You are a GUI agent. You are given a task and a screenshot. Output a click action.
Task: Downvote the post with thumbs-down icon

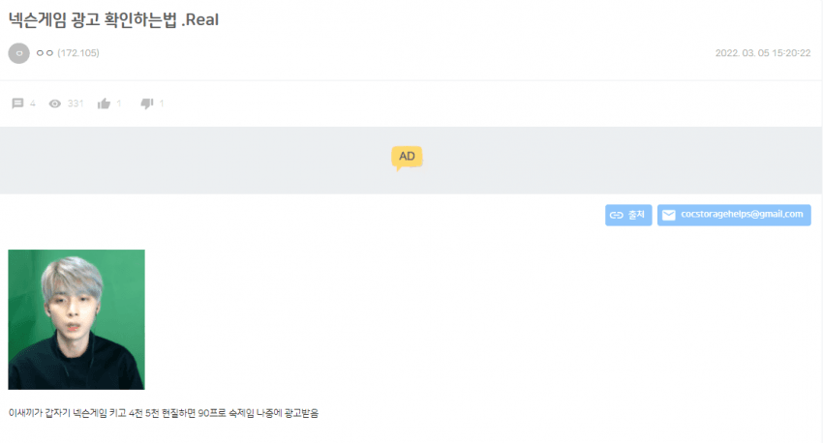click(147, 103)
